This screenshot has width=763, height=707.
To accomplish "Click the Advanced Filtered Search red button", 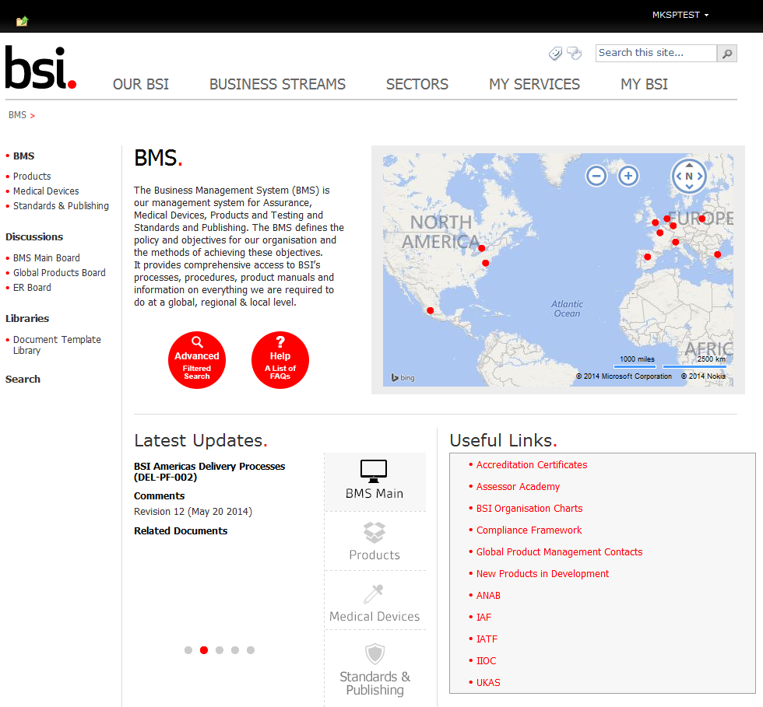I will (x=196, y=360).
